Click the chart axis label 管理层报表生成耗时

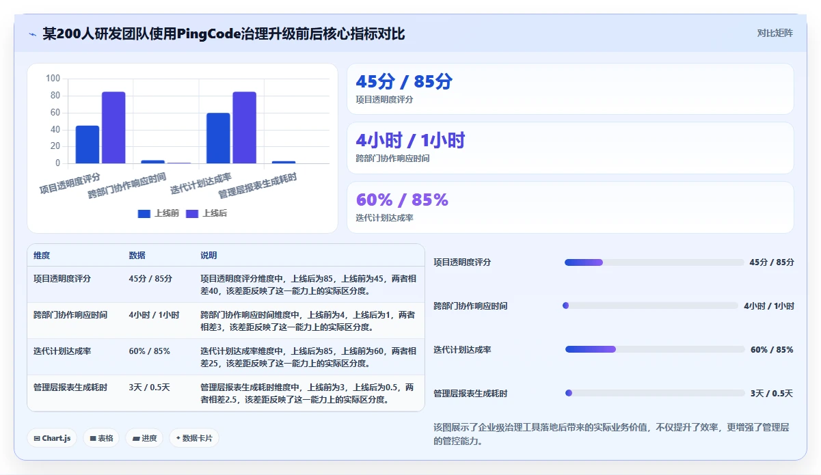click(258, 186)
